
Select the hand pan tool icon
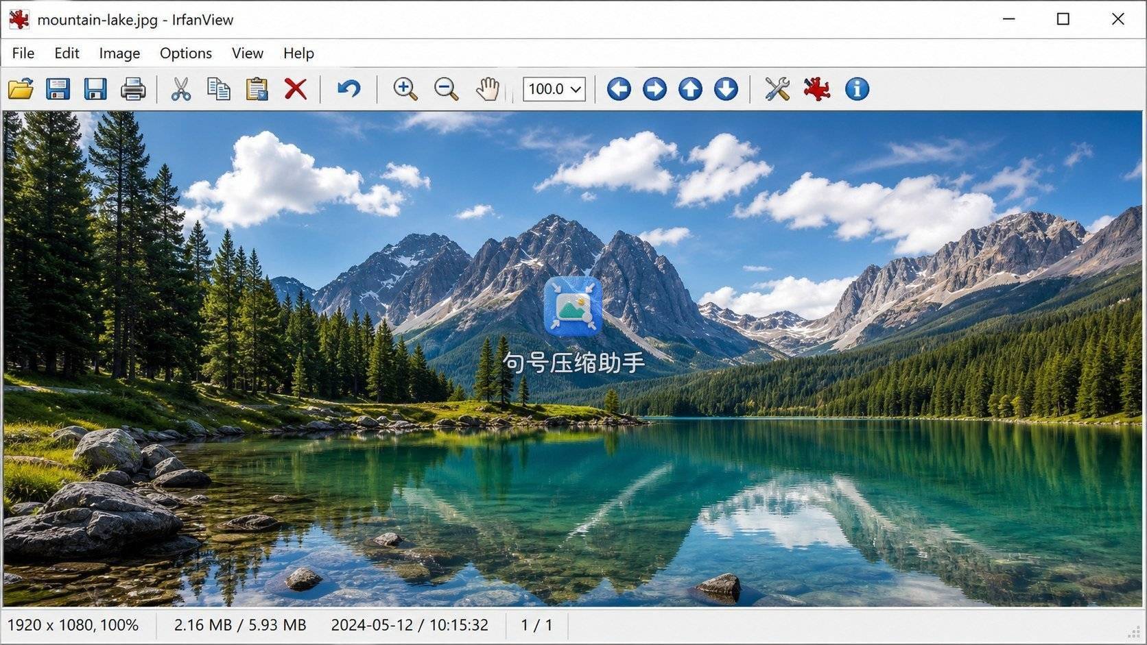487,89
